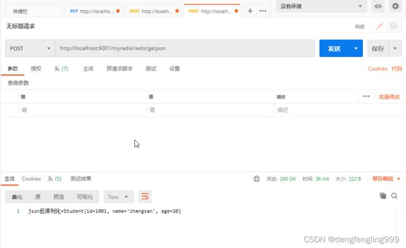Switch to the PUT http://localho... tab
Image resolution: width=406 pixels, height=248 pixels.
coord(93,11)
